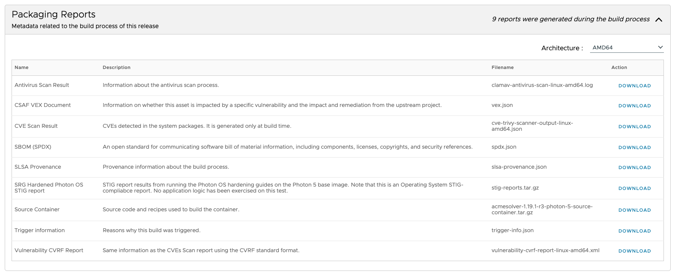Select the Filename column header
Viewport: 678px width, 279px height.
pos(502,67)
